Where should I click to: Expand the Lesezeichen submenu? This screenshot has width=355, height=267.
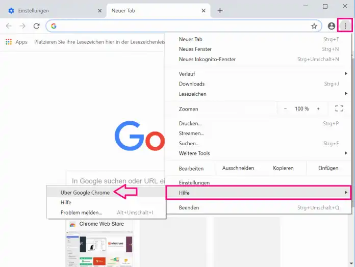259,94
